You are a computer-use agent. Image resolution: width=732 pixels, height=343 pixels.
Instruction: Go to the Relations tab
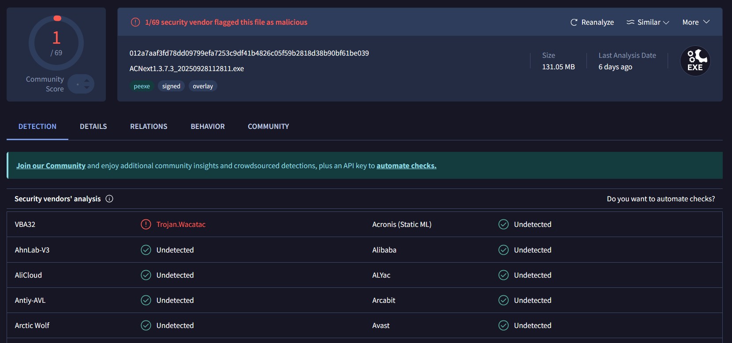pos(149,126)
